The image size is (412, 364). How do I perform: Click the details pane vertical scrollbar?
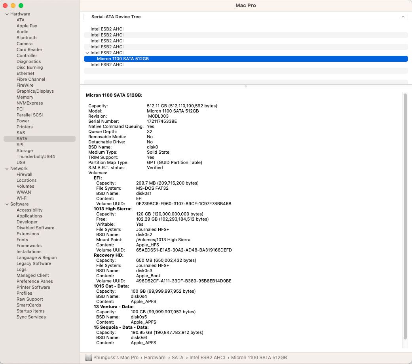[x=405, y=216]
